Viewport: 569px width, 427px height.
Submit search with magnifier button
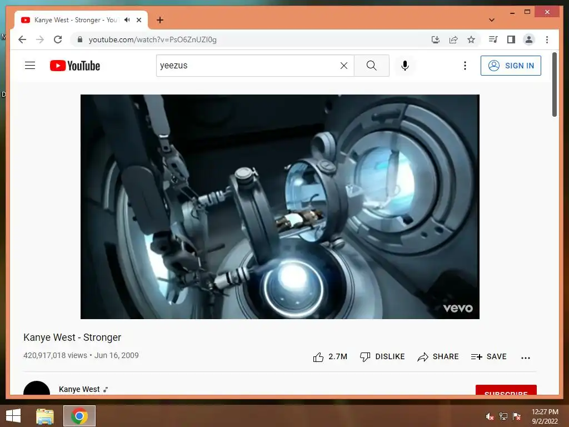pyautogui.click(x=372, y=66)
